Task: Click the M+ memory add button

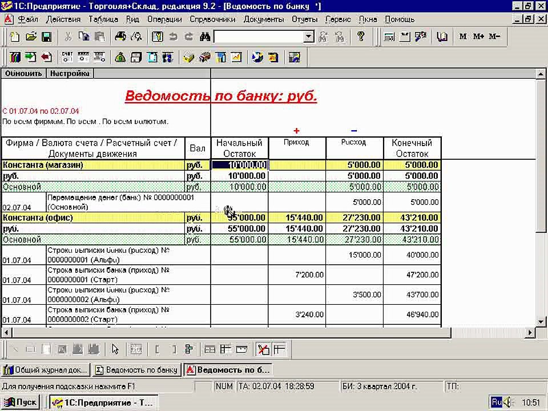Action: click(x=478, y=37)
